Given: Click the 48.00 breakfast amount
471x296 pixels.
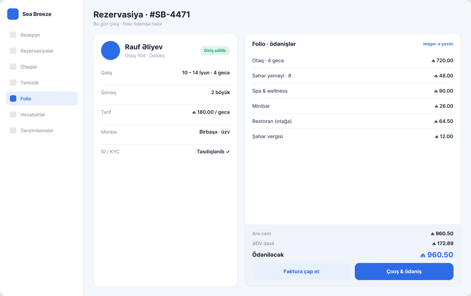Looking at the screenshot, I should tap(444, 76).
